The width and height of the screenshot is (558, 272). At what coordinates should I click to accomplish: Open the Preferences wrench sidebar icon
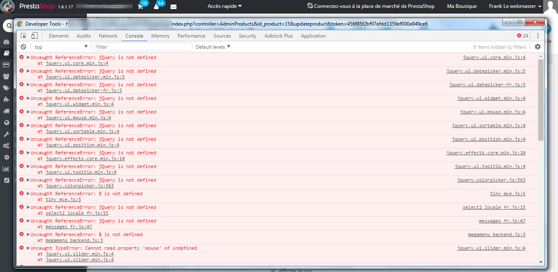(x=6, y=134)
